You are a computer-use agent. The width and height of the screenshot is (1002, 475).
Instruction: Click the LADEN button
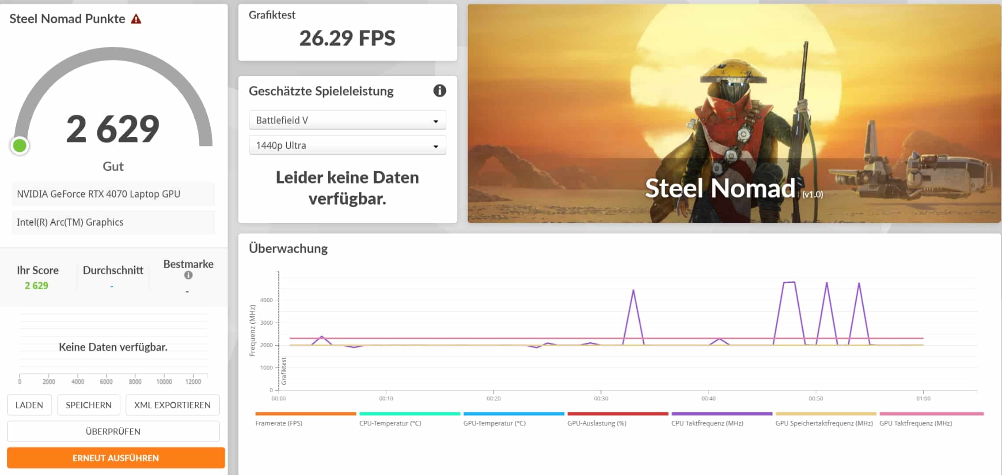[29, 405]
